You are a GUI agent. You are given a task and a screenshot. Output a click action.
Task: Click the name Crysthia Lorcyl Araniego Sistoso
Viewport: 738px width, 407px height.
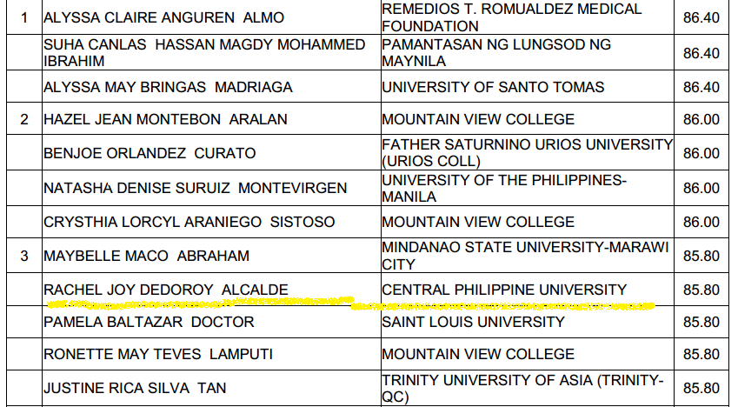[189, 222]
